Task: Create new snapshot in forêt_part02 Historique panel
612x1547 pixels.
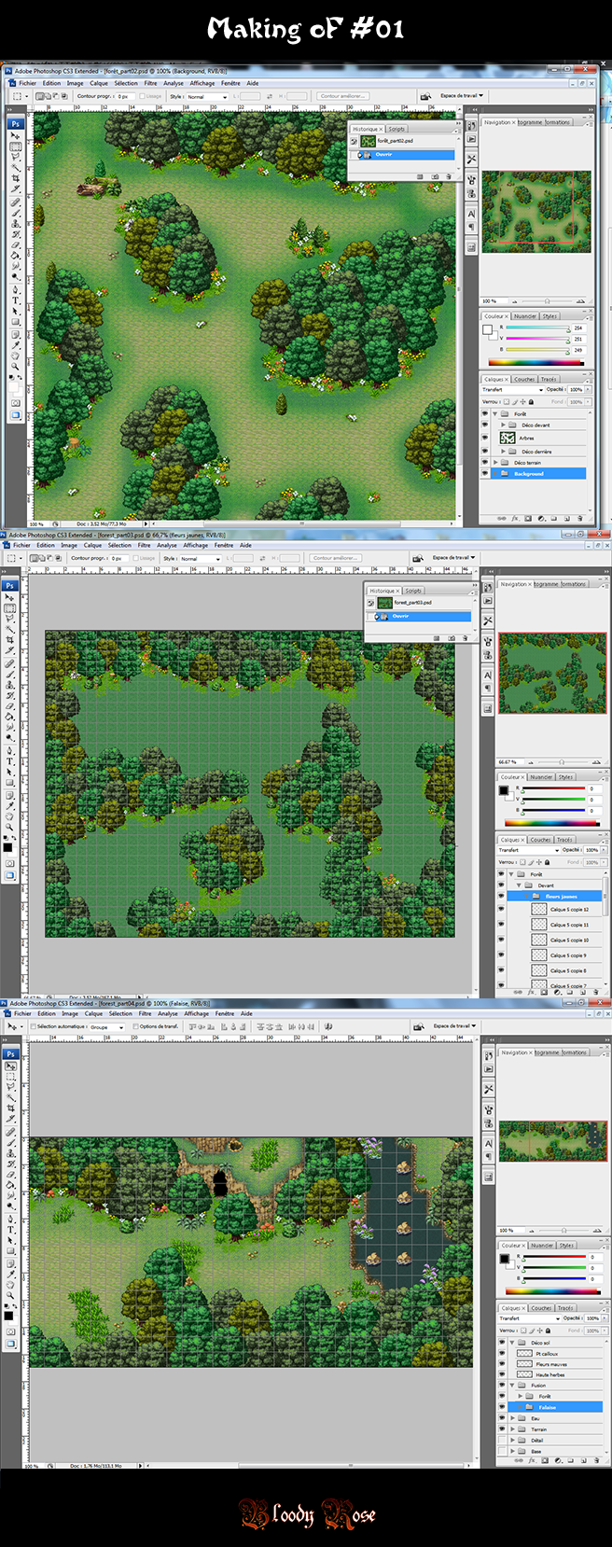Action: tap(435, 176)
